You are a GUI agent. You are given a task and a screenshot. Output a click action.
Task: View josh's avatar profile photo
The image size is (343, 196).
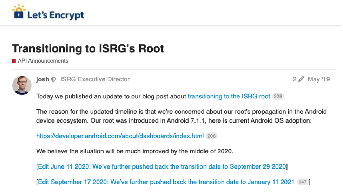click(x=22, y=85)
